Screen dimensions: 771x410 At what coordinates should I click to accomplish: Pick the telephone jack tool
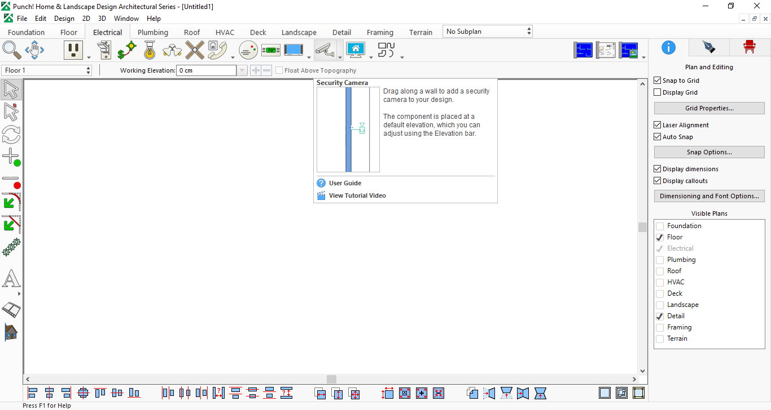217,50
